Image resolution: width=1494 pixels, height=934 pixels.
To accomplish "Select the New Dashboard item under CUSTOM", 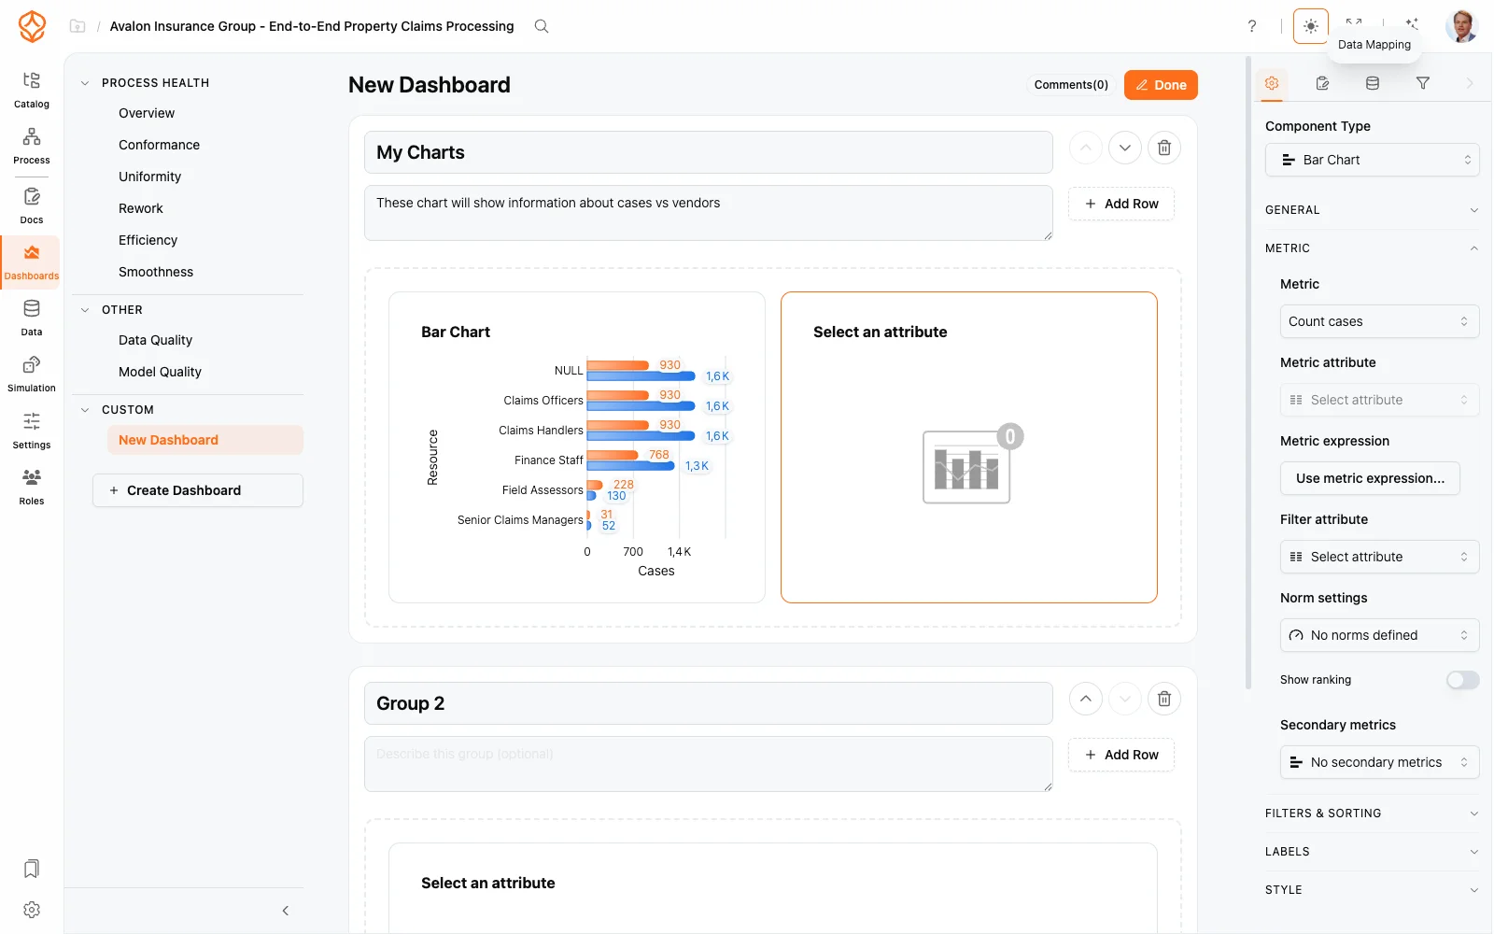I will [x=205, y=440].
